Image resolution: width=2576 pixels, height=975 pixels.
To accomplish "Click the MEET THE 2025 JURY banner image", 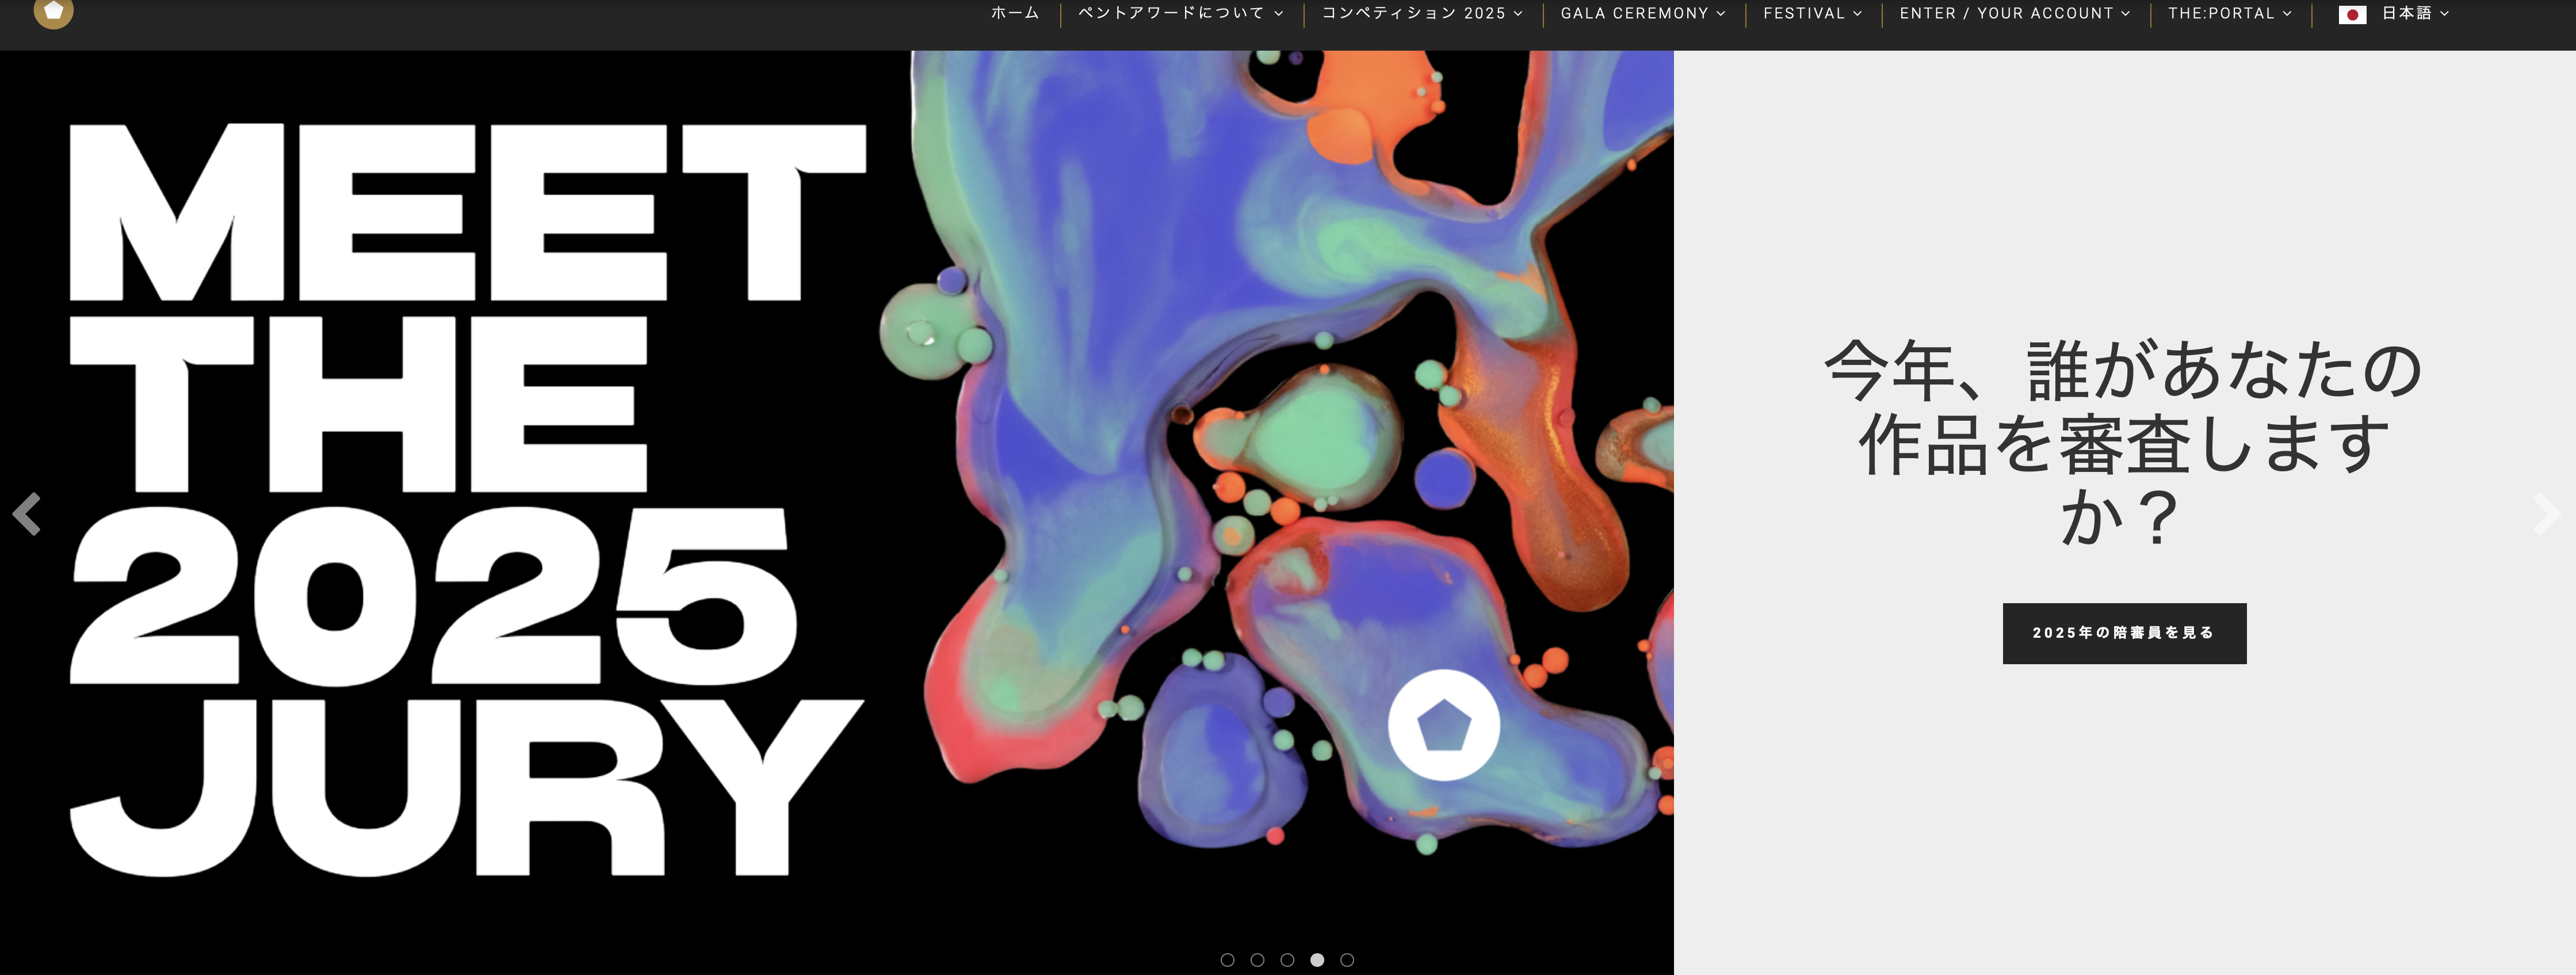I will 837,512.
